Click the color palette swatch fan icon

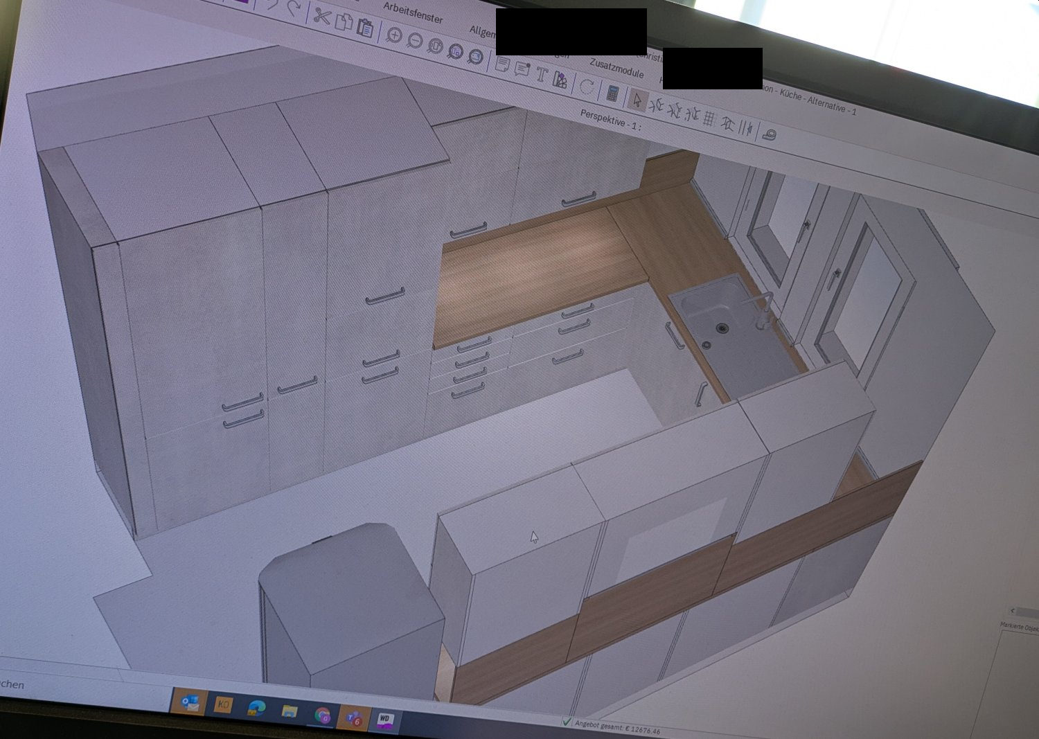pos(560,80)
